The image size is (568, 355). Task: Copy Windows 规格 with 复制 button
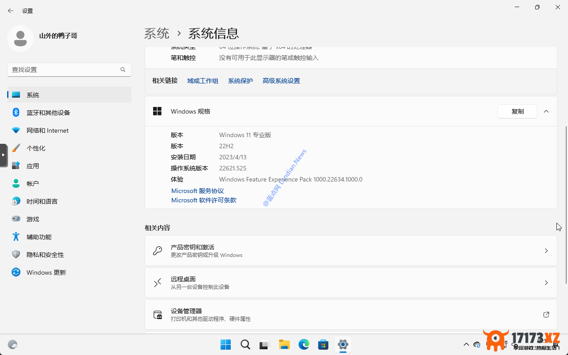(x=517, y=111)
